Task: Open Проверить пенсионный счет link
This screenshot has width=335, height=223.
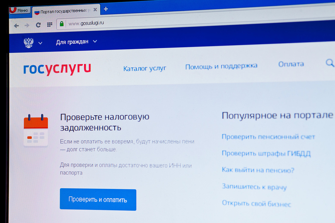Action: pos(268,136)
